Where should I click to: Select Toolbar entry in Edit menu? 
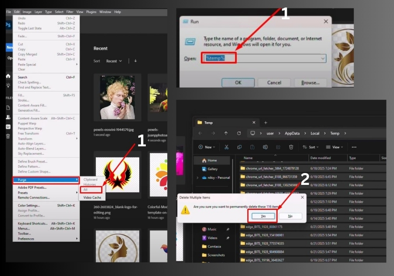coord(46,234)
